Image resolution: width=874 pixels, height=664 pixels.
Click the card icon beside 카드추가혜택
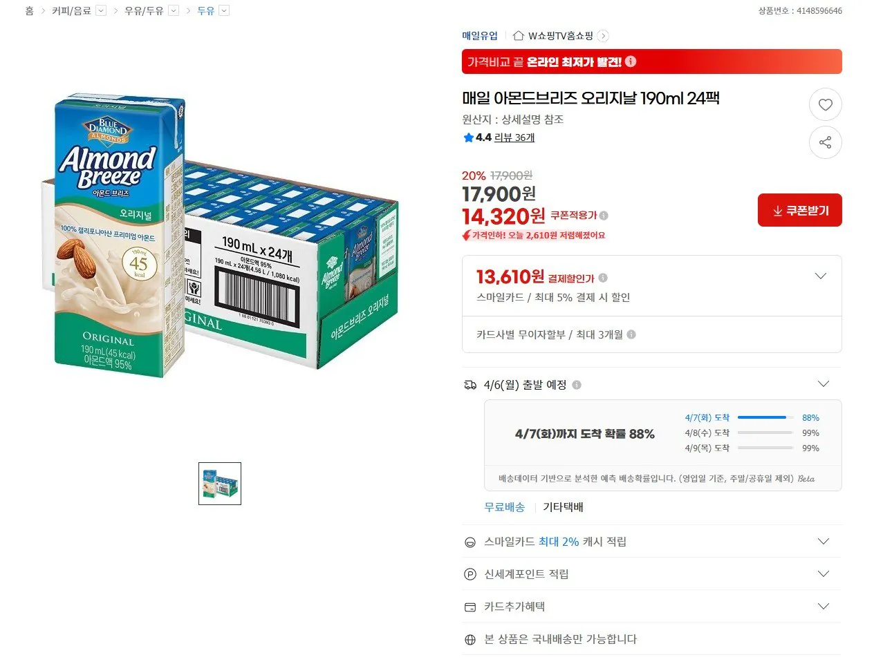(x=470, y=606)
